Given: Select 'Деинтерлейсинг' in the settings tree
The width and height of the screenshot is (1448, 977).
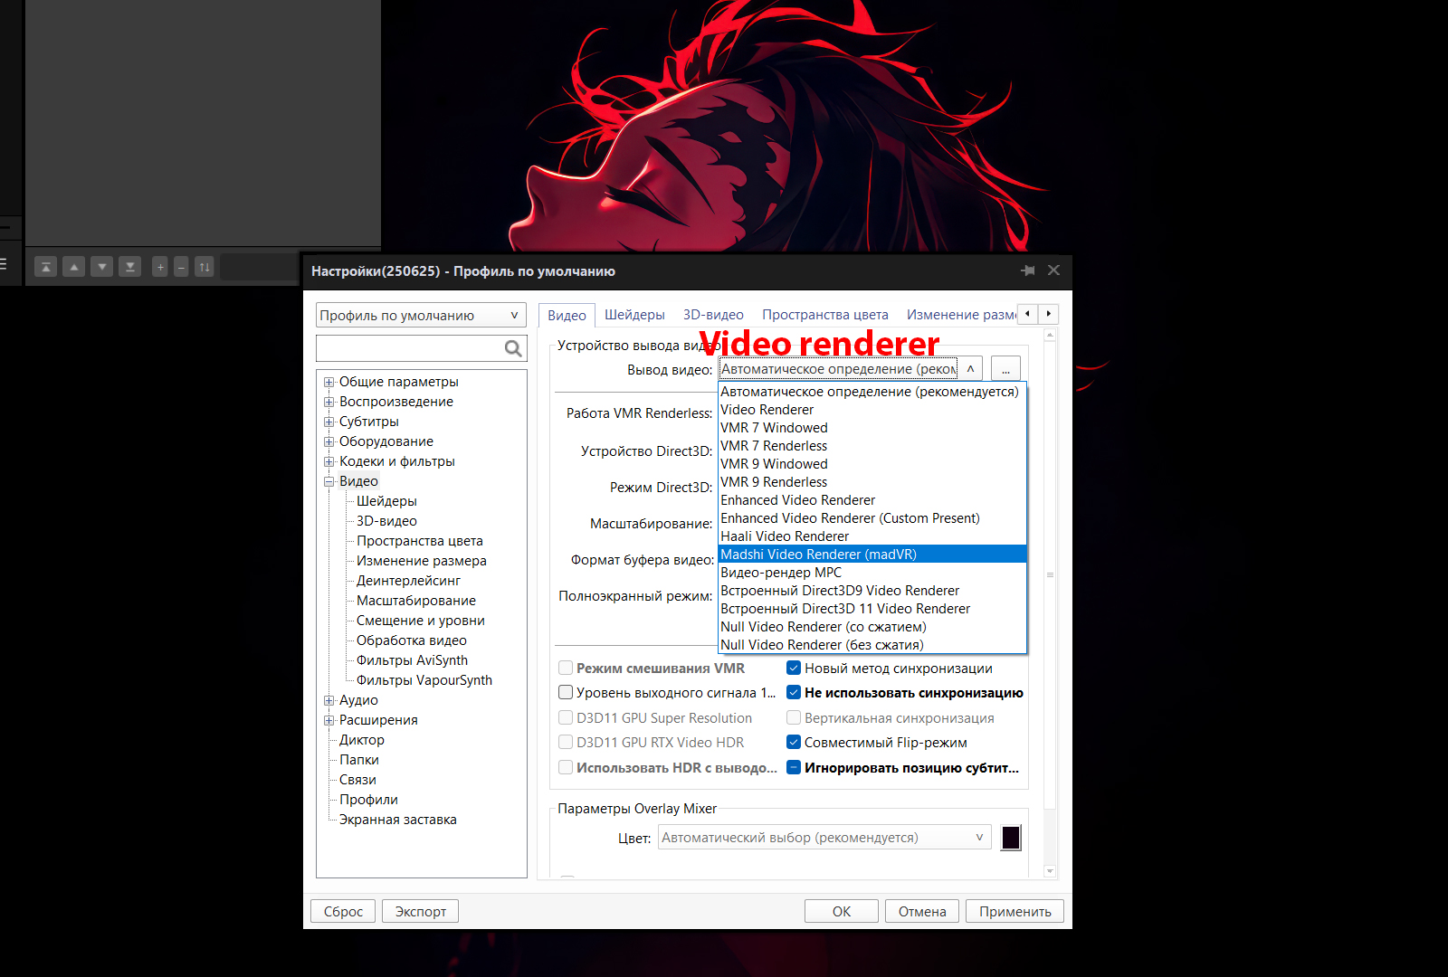Looking at the screenshot, I should tap(408, 581).
